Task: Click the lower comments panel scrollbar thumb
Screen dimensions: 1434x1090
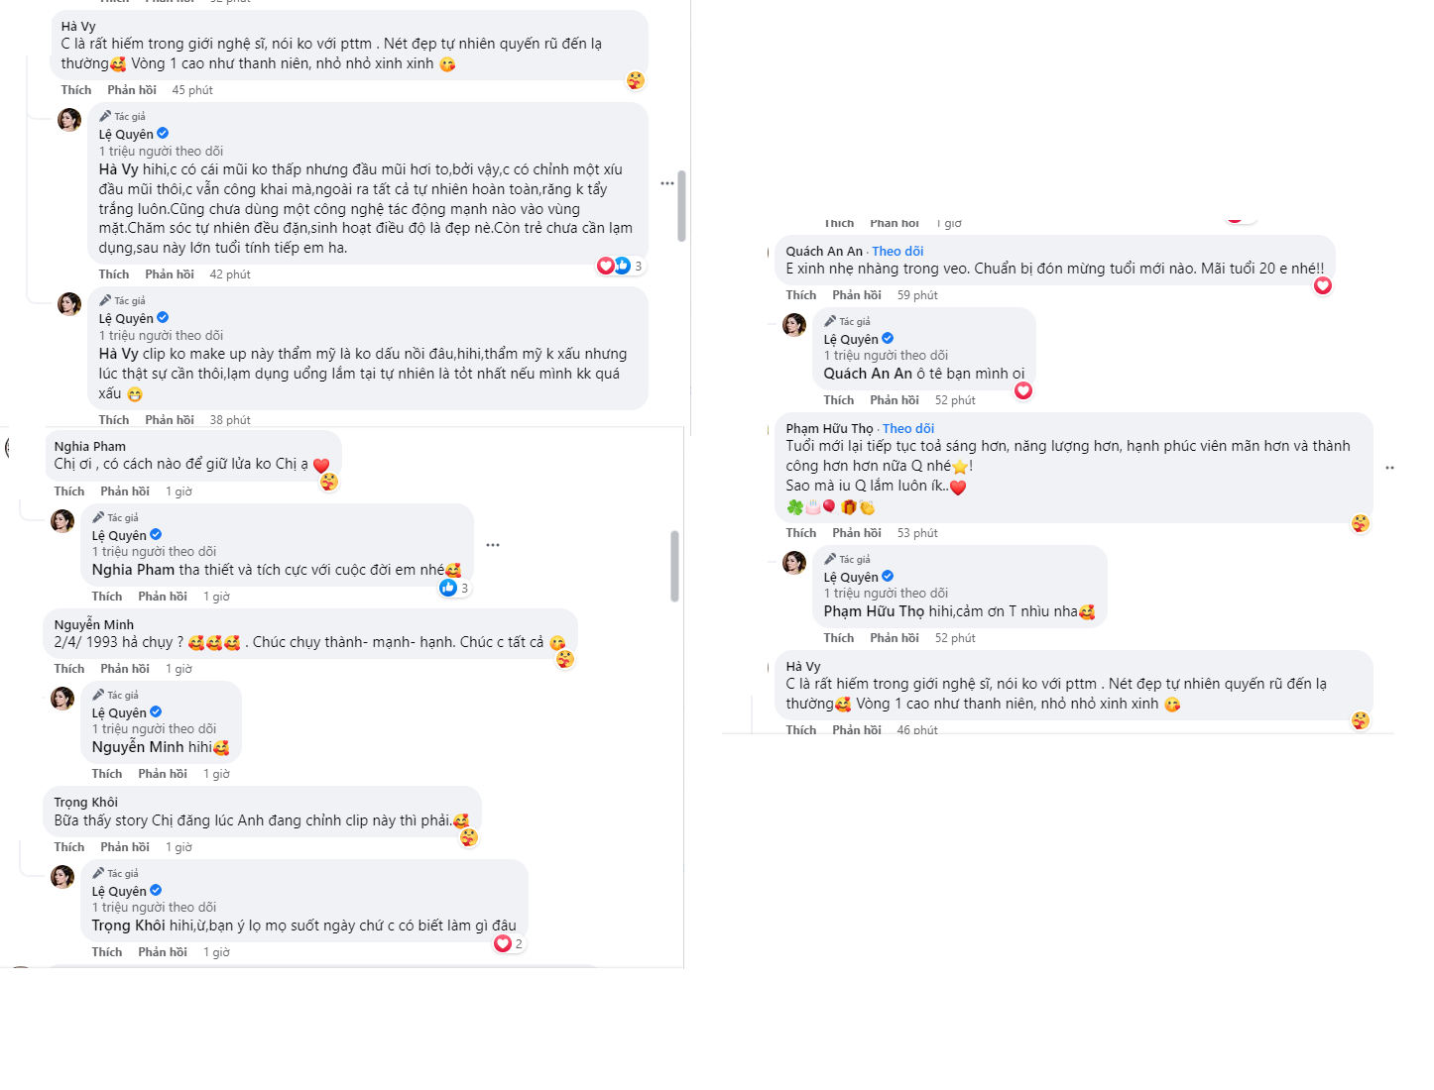Action: point(674,567)
